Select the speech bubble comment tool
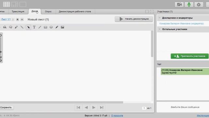The image size is (209, 118). (x=10, y=27)
